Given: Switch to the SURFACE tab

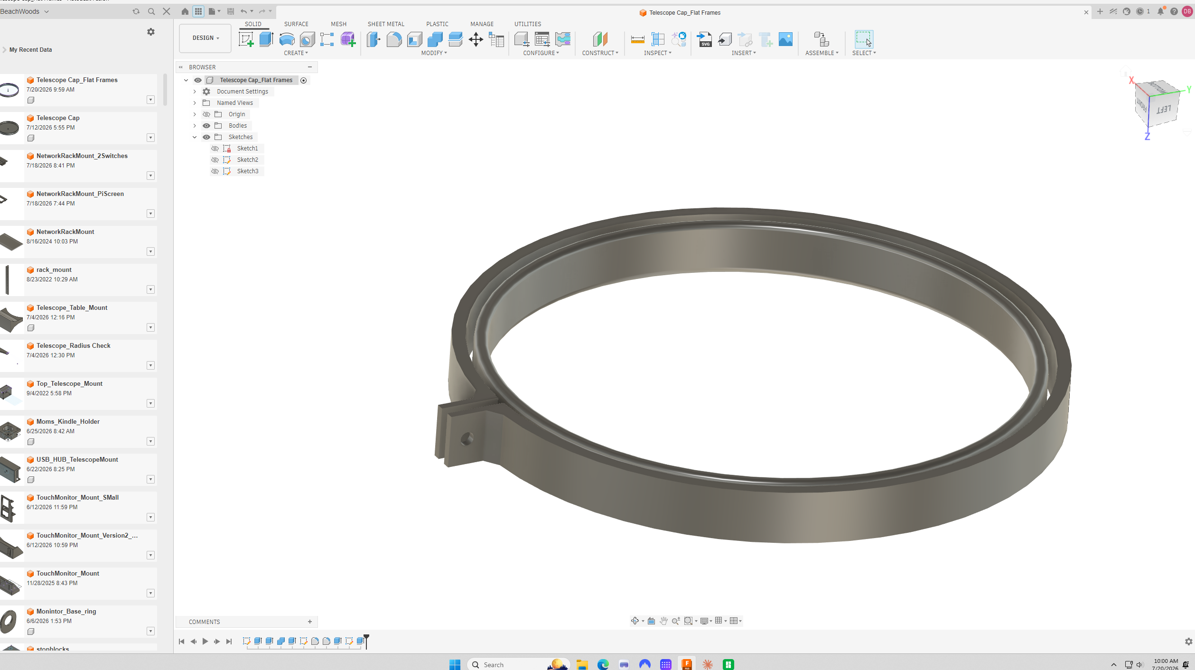Looking at the screenshot, I should pos(296,24).
